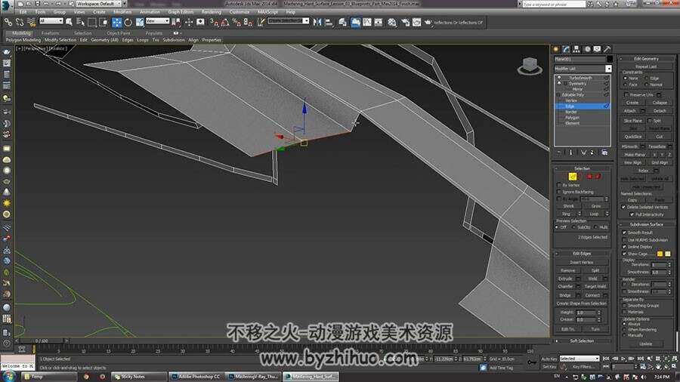Screen dimensions: 680x382
Task: Switch to the Freeform ribbon tab
Action: 51,33
